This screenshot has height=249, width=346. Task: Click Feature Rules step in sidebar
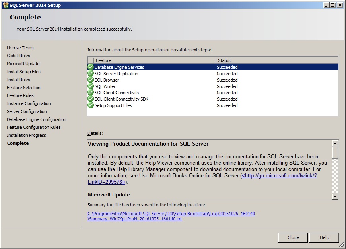coord(20,95)
